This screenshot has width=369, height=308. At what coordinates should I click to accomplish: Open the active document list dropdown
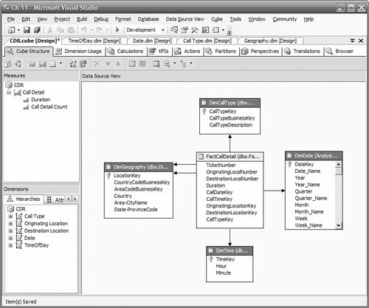[x=353, y=41]
